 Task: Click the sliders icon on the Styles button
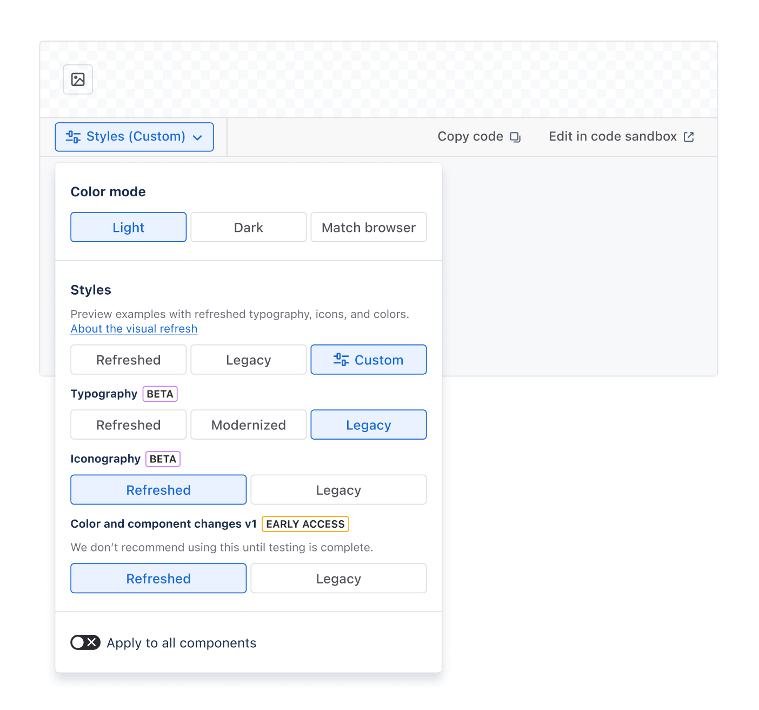73,137
